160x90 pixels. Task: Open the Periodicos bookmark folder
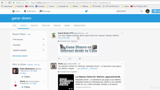(x=19, y=6)
